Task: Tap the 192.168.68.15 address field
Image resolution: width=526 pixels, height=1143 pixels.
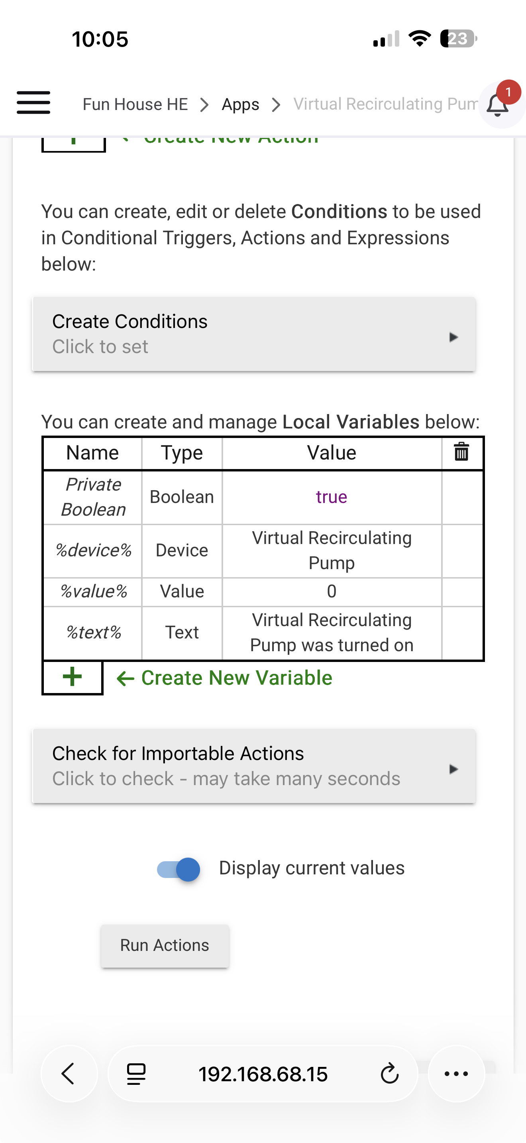Action: tap(263, 1073)
